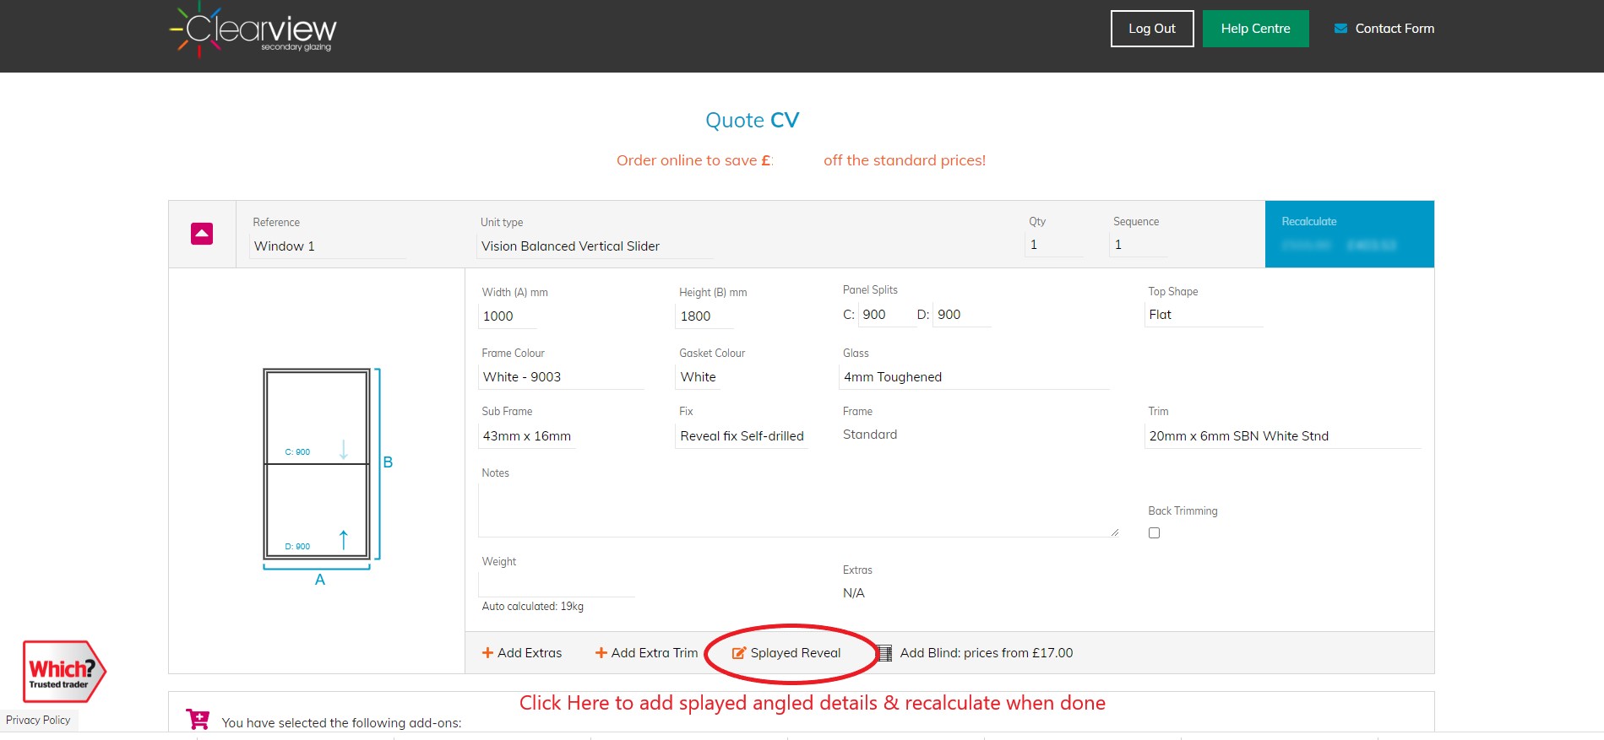1604x740 pixels.
Task: Click the Qty input field
Action: [1053, 245]
